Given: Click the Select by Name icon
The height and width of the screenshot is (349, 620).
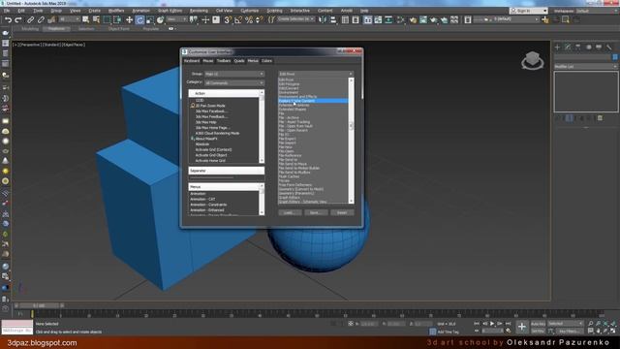Looking at the screenshot, I should coord(96,19).
